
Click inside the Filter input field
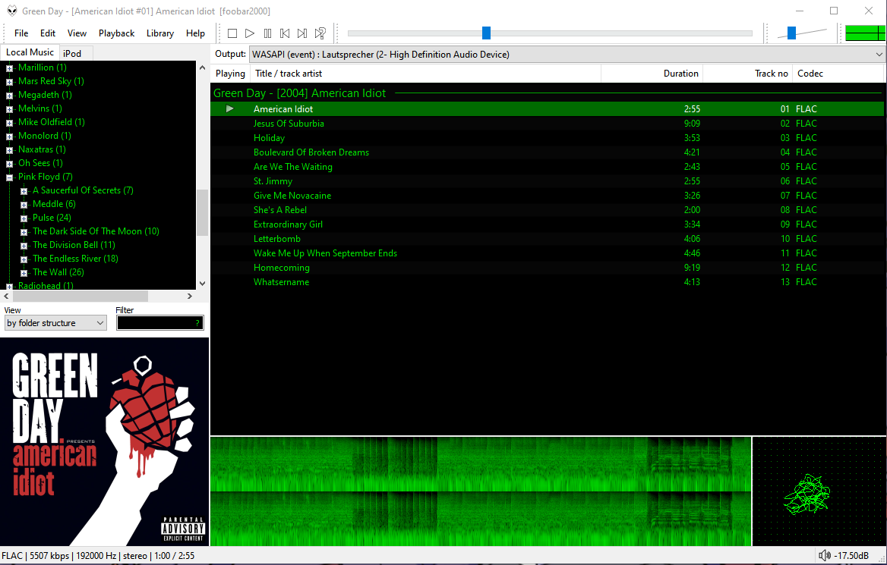[159, 323]
